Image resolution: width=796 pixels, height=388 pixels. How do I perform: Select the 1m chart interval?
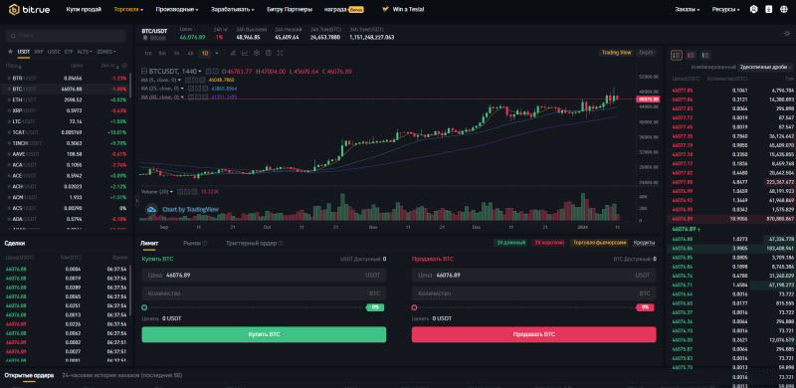(x=147, y=53)
